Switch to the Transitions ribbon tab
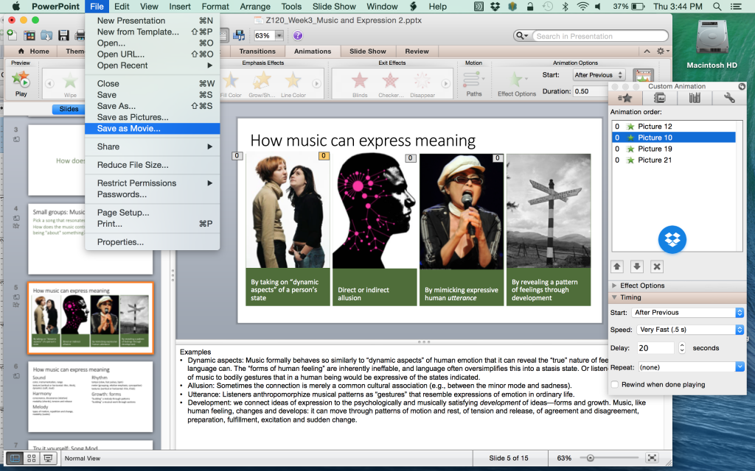755x471 pixels. (x=257, y=52)
